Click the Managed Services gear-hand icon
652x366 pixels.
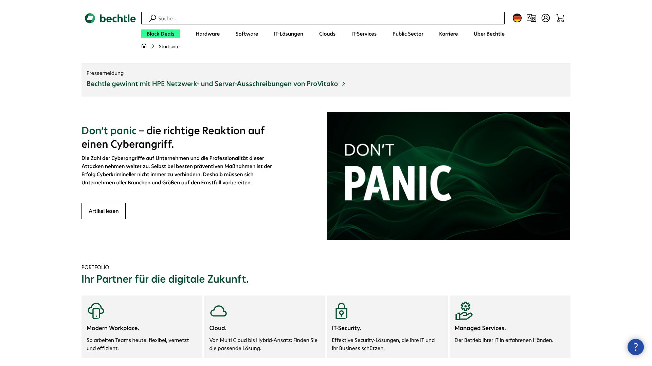(x=464, y=311)
